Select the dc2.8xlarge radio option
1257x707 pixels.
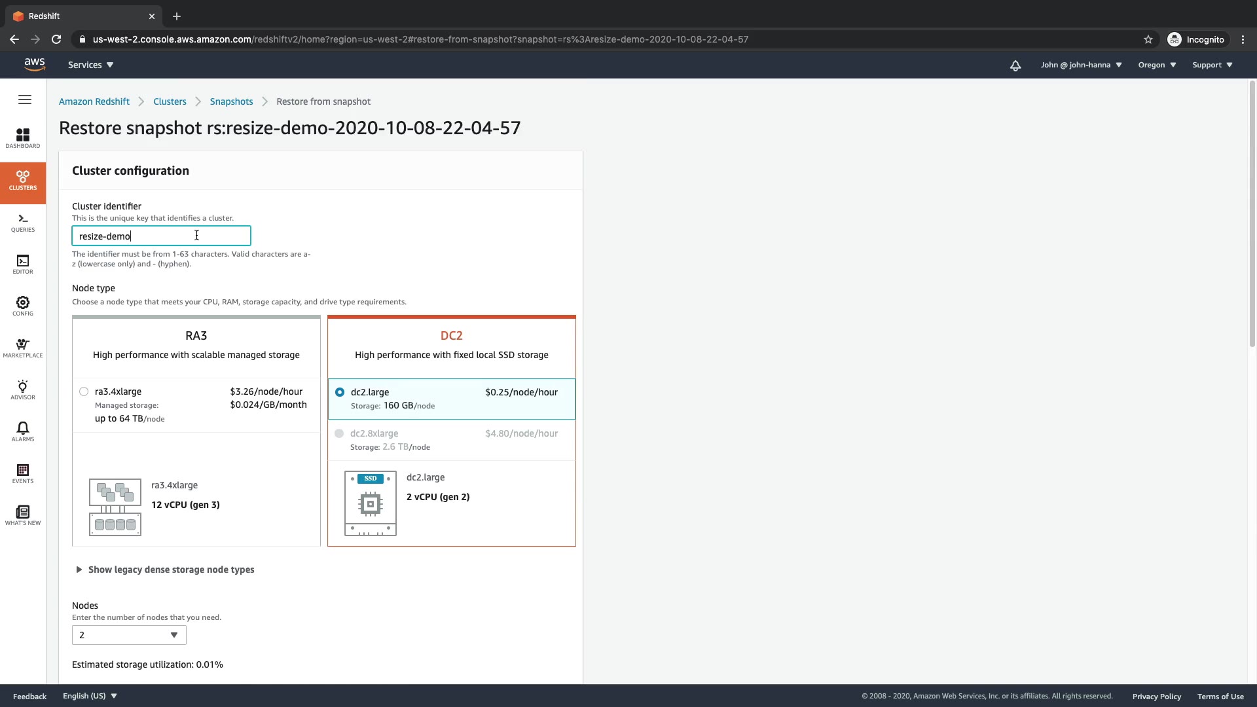click(339, 433)
